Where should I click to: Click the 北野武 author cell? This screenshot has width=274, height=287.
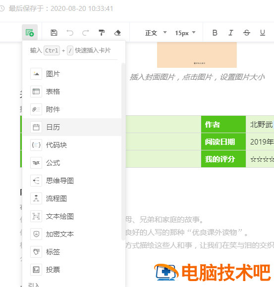pyautogui.click(x=260, y=125)
